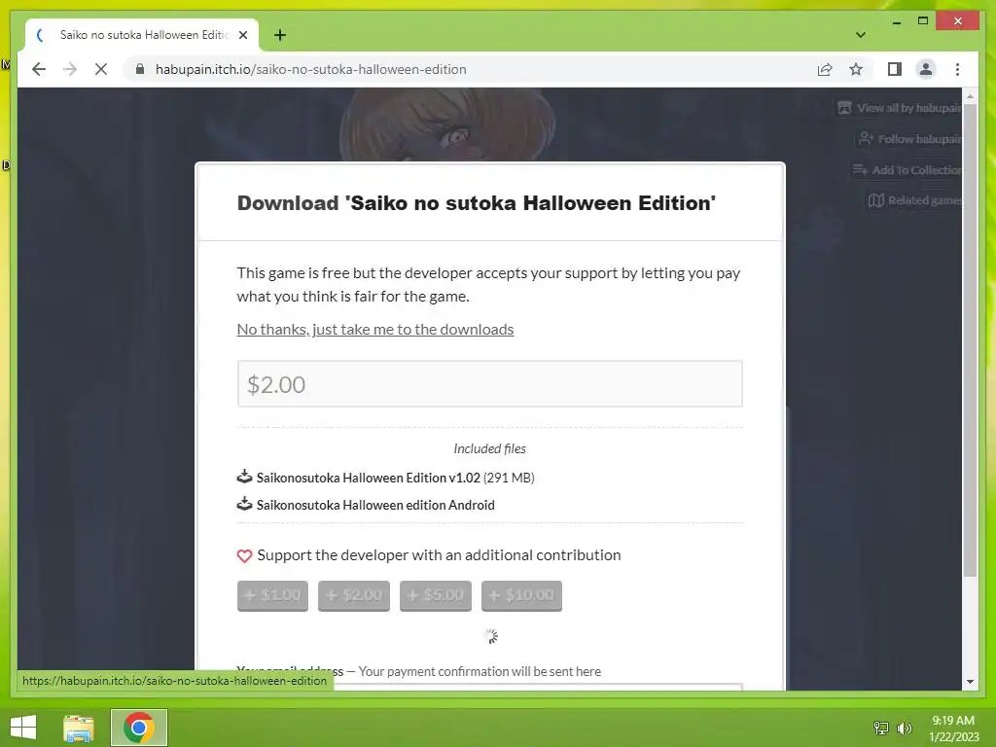Screen dimensions: 996x747
Task: Click 'Related games' link
Action: pos(915,200)
